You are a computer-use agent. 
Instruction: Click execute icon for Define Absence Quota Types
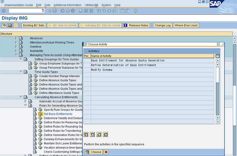(36, 80)
